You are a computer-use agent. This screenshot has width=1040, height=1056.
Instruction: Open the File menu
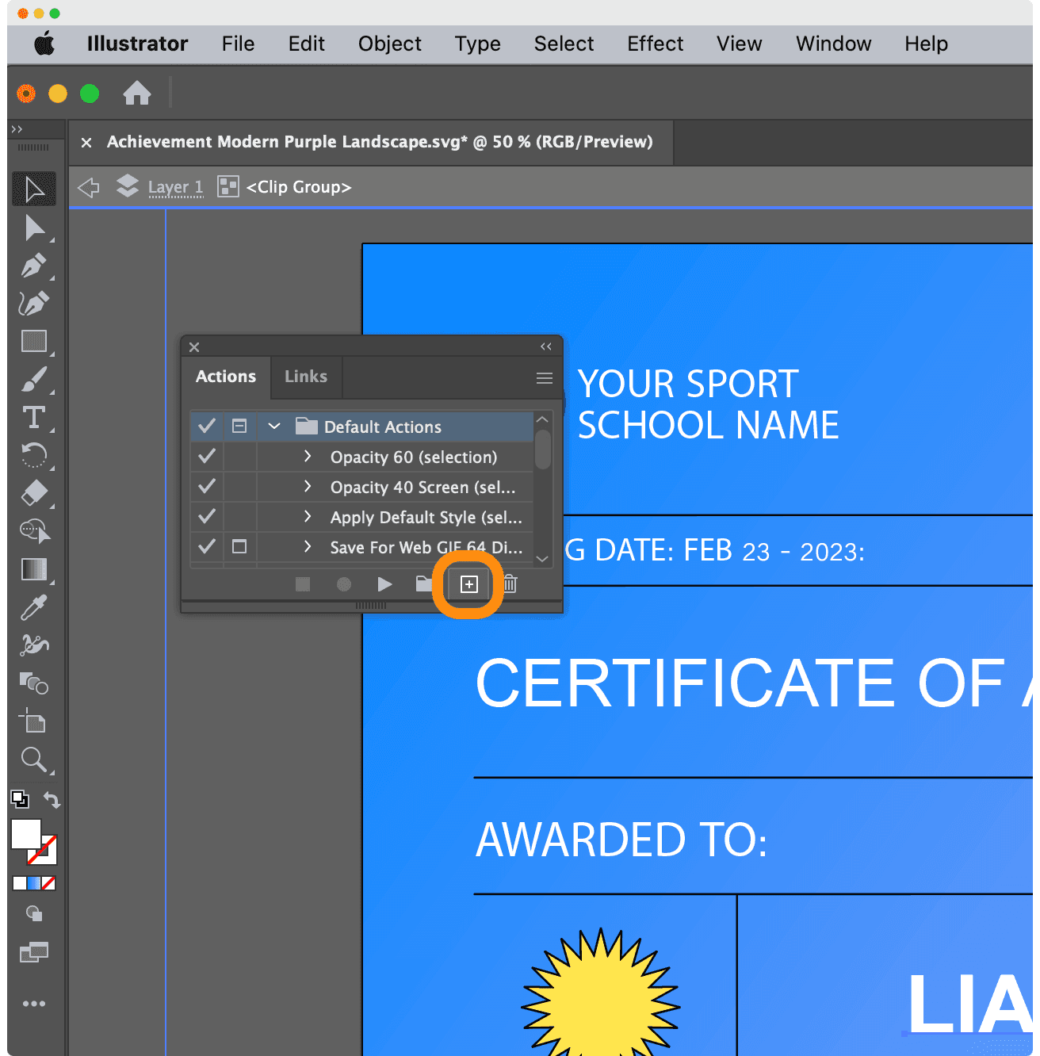[239, 44]
